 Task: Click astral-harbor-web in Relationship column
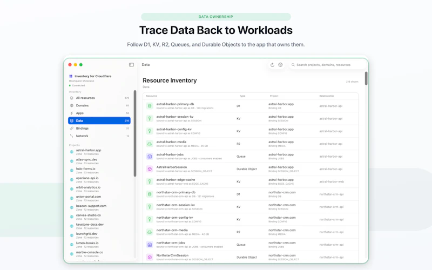tap(332, 182)
